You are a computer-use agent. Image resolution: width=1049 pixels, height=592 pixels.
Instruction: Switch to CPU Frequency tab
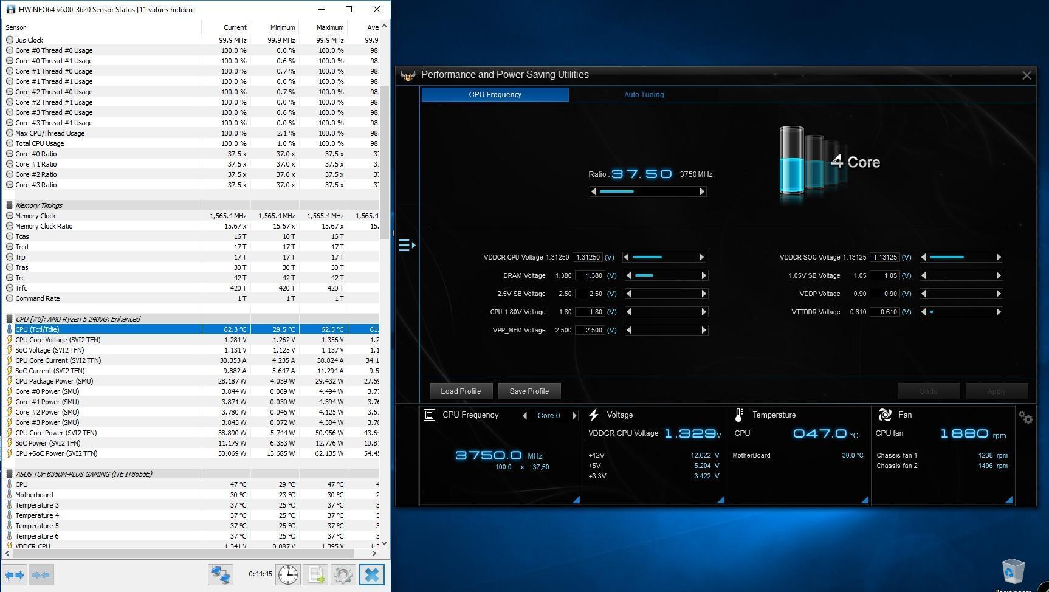click(495, 95)
